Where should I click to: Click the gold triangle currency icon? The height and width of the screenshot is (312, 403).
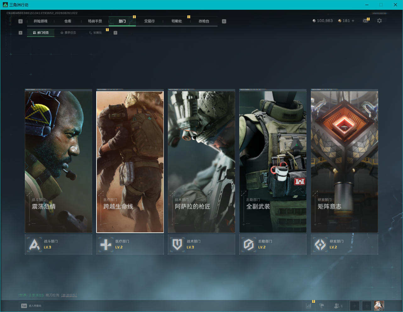coord(340,21)
